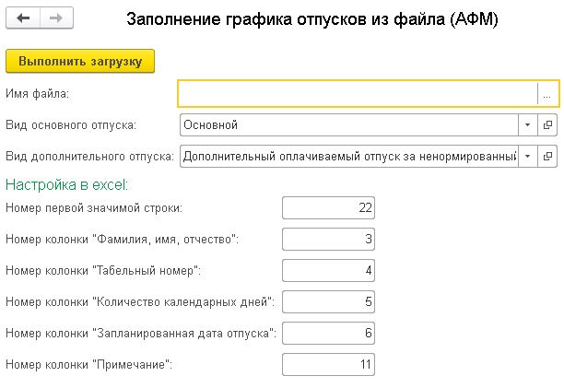Edit the Табельный номер column number
The image size is (564, 388).
[x=329, y=271]
